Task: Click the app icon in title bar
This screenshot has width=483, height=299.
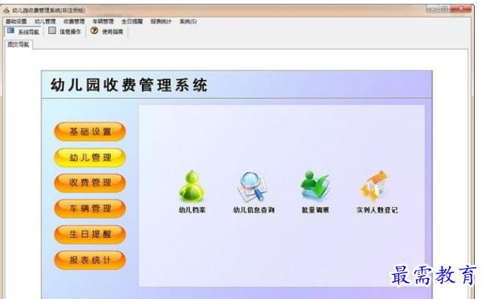Action: (x=7, y=11)
